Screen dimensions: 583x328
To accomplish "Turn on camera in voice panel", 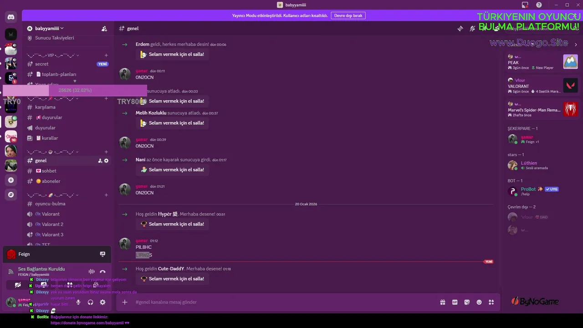I will [18, 285].
